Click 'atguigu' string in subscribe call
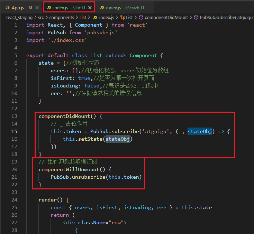 coord(156,131)
